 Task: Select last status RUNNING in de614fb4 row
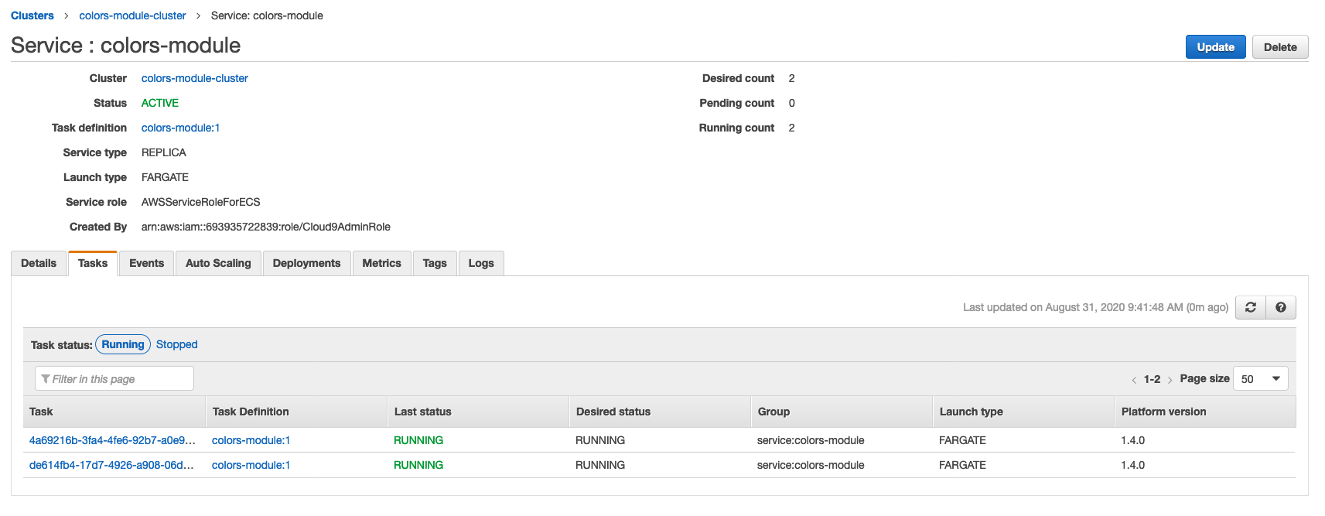pyautogui.click(x=418, y=465)
